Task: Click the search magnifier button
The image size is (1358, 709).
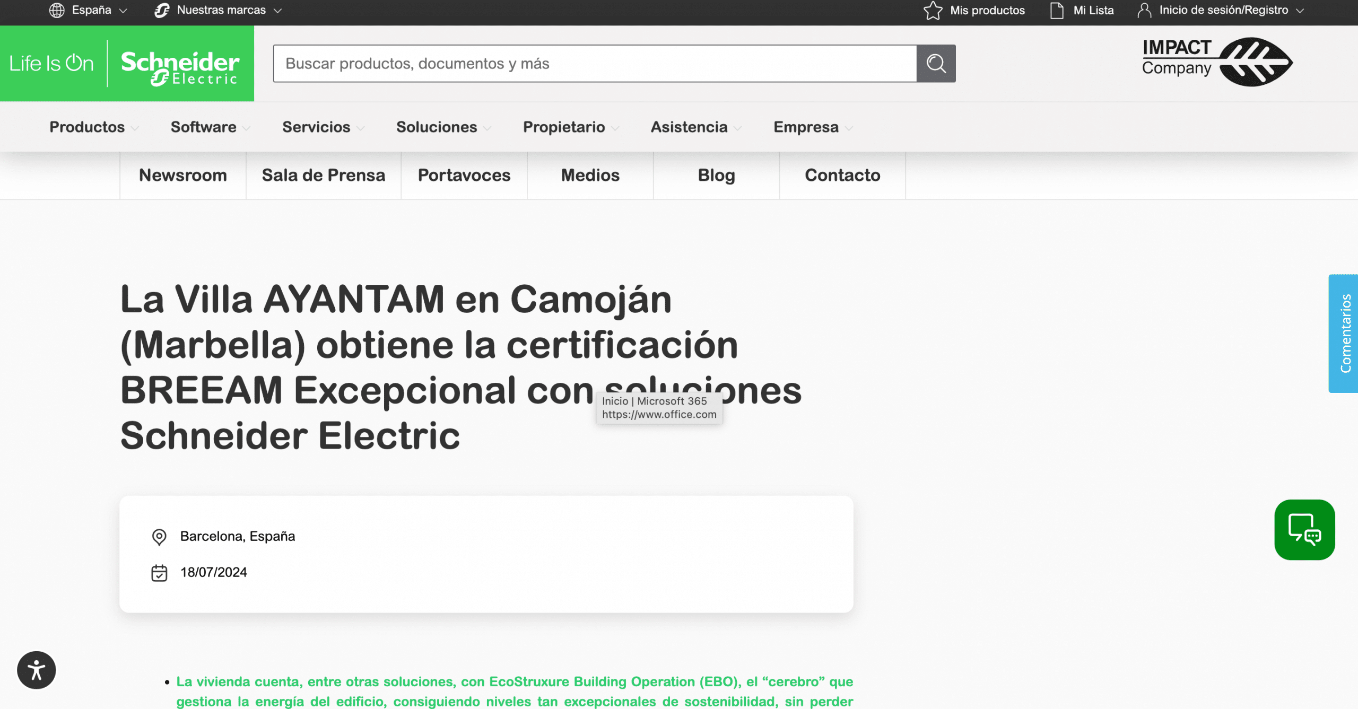Action: pyautogui.click(x=936, y=64)
